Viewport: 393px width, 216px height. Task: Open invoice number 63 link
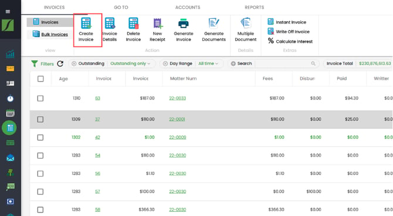pos(97,98)
